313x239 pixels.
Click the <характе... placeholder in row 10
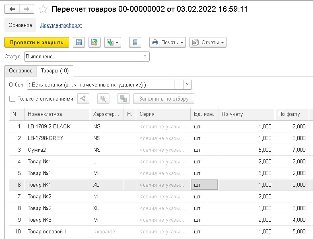click(106, 232)
